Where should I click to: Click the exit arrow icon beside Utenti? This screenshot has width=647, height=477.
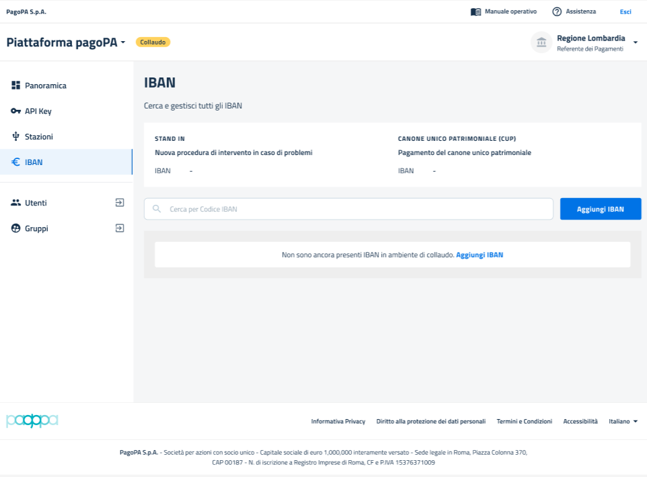120,202
